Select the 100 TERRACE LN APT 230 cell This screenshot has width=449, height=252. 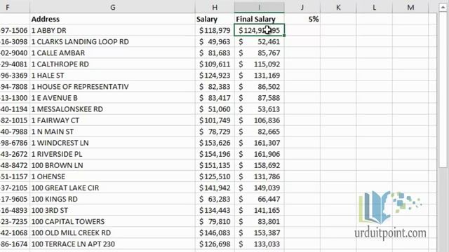pos(112,244)
